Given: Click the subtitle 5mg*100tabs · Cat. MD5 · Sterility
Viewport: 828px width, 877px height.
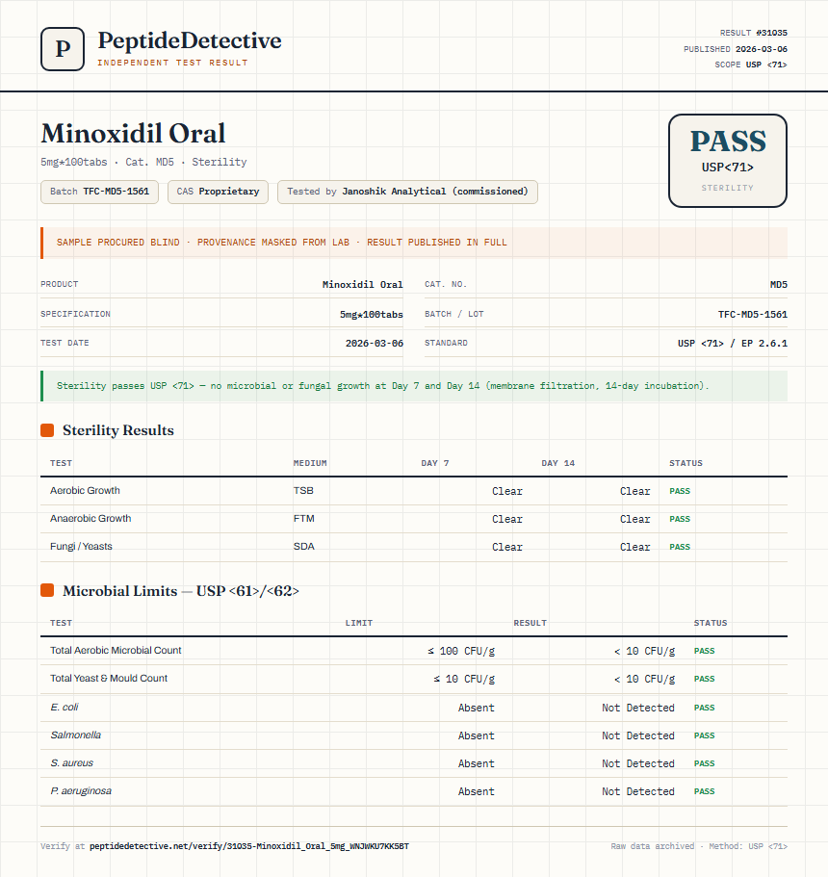Looking at the screenshot, I should [x=143, y=162].
